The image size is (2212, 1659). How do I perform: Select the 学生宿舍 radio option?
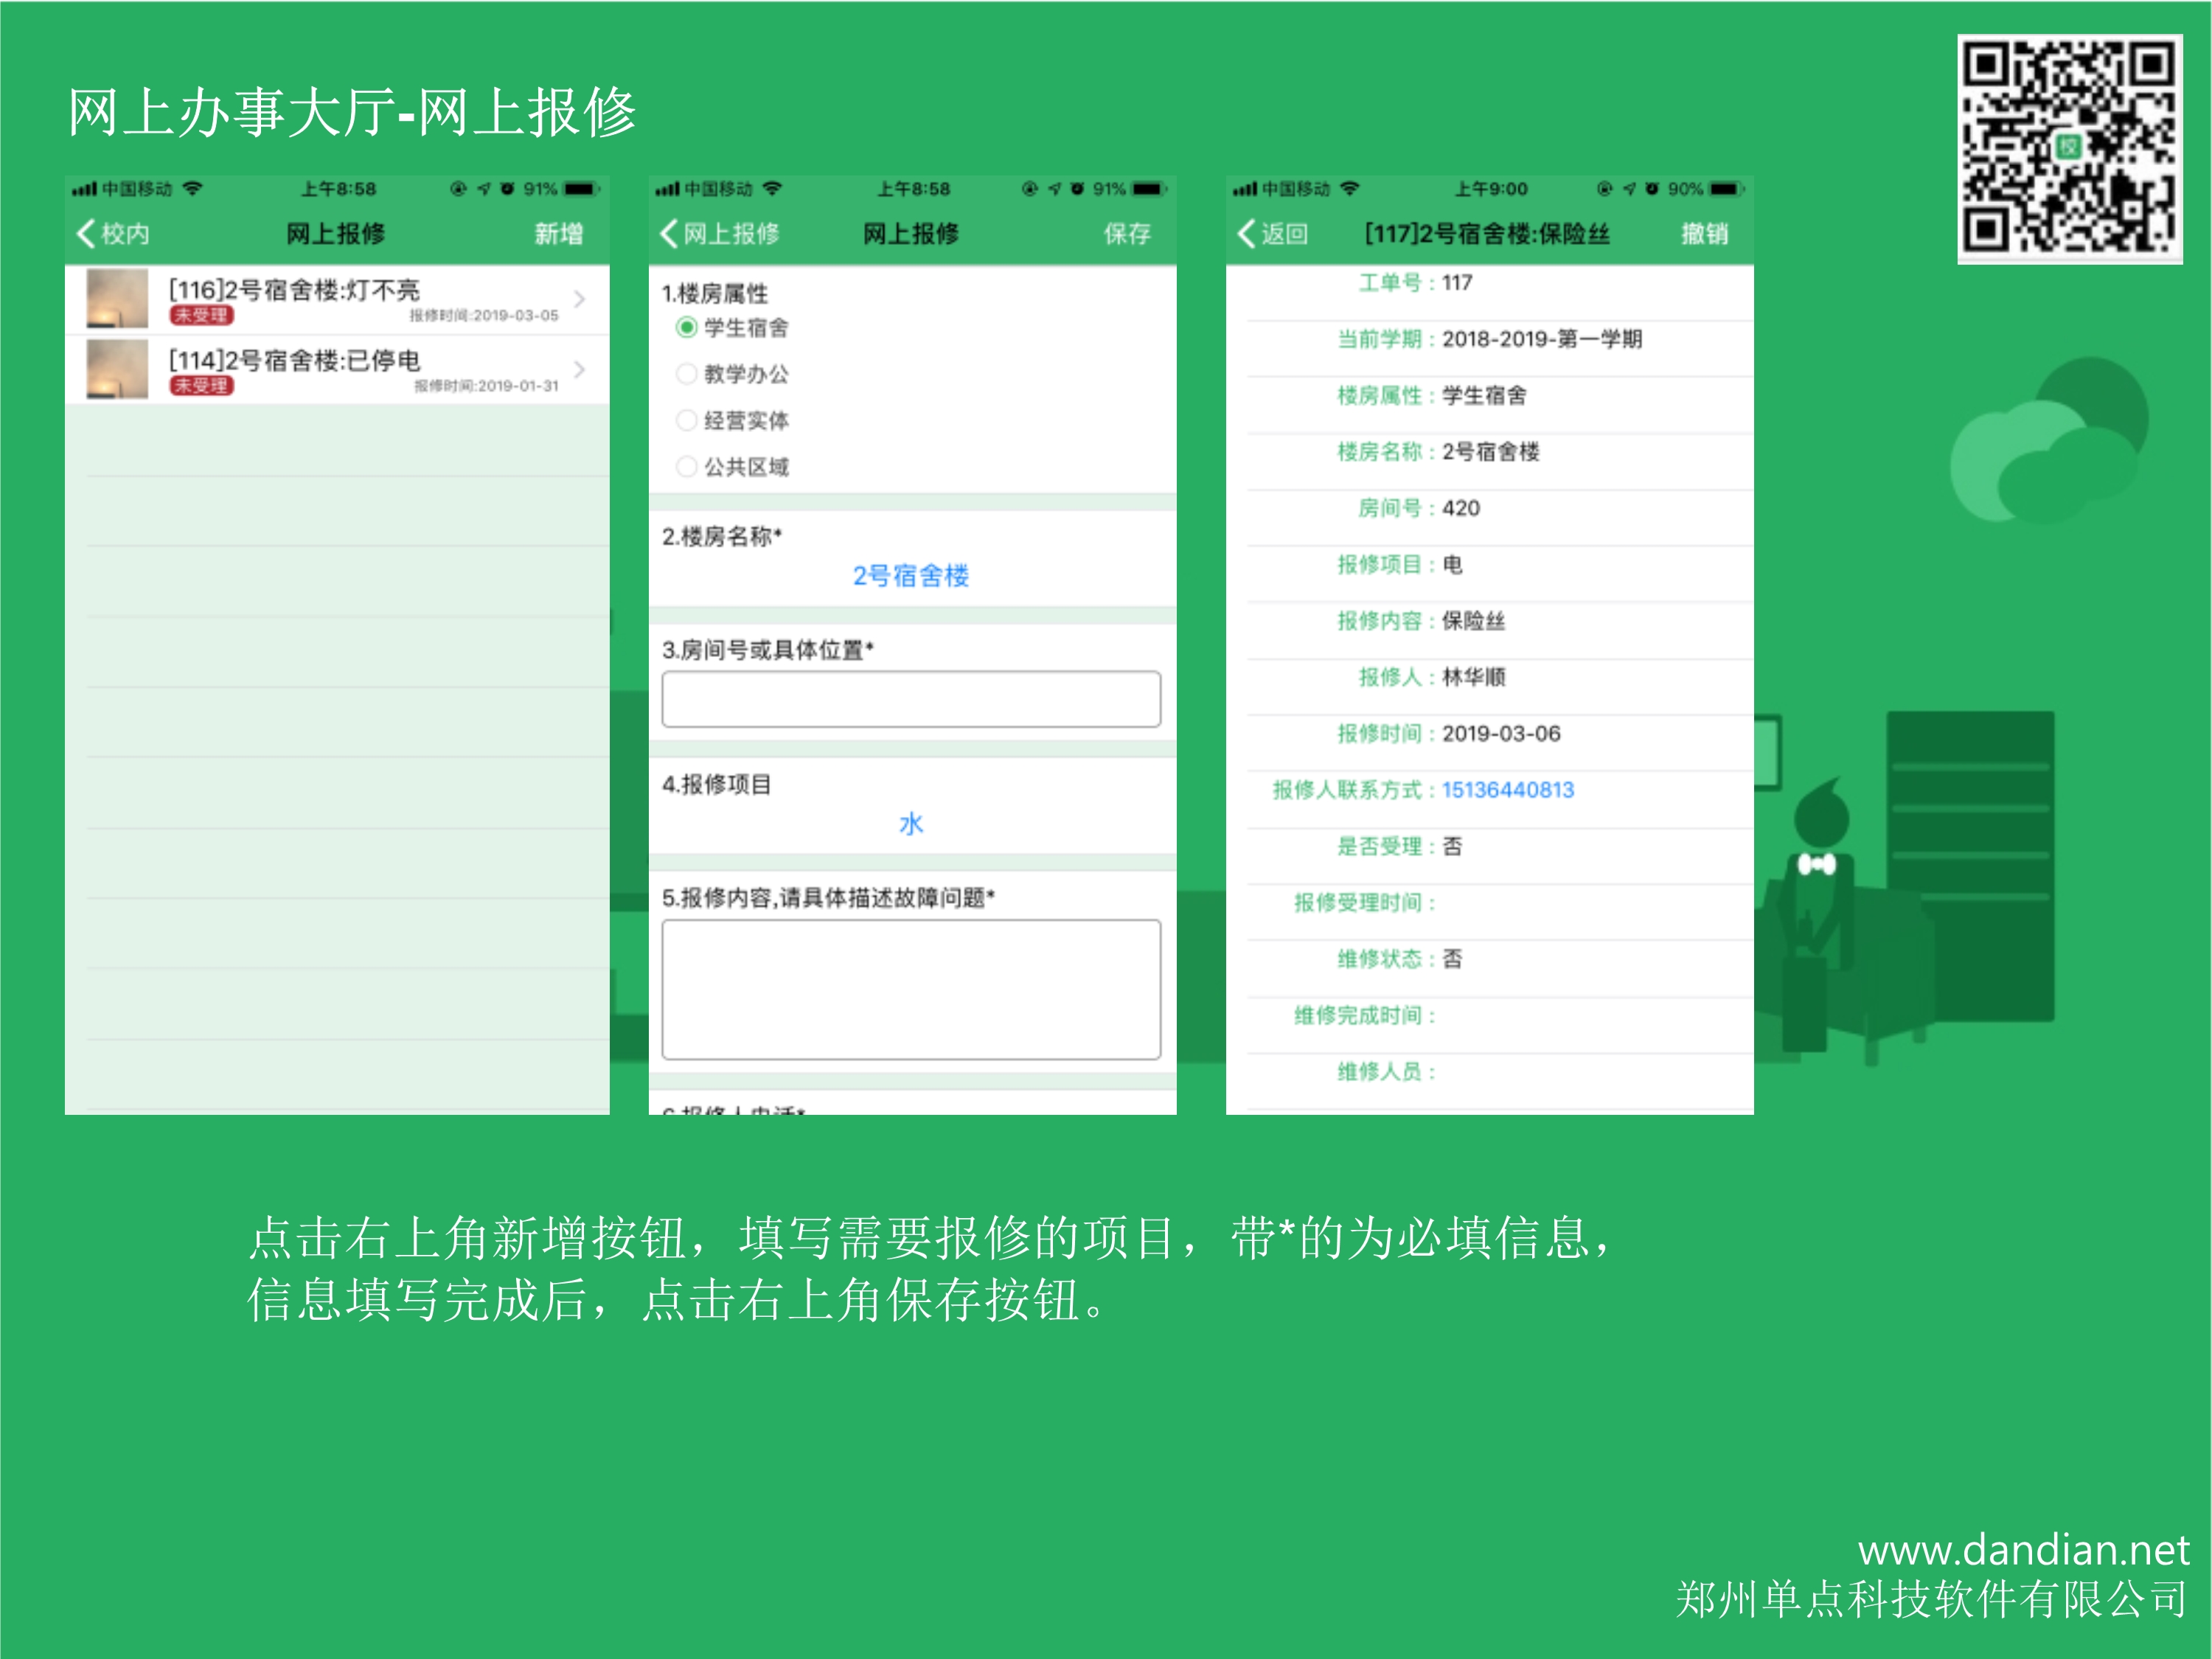[687, 328]
